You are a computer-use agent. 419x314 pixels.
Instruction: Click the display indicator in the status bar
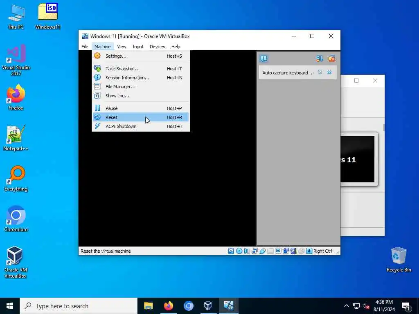[x=278, y=251]
